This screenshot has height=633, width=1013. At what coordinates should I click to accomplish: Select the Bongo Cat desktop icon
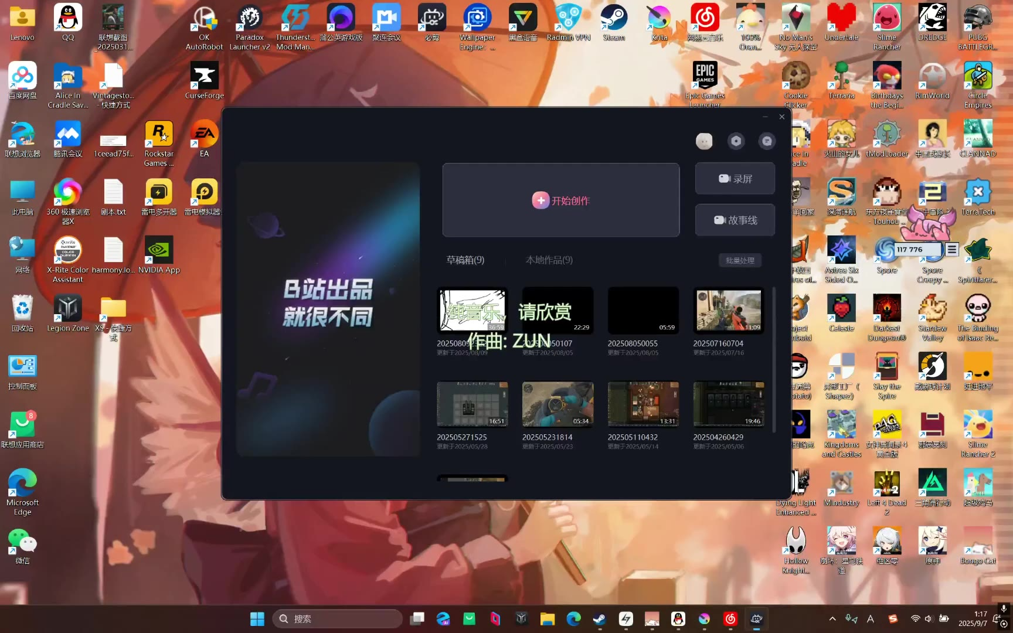coord(978,546)
